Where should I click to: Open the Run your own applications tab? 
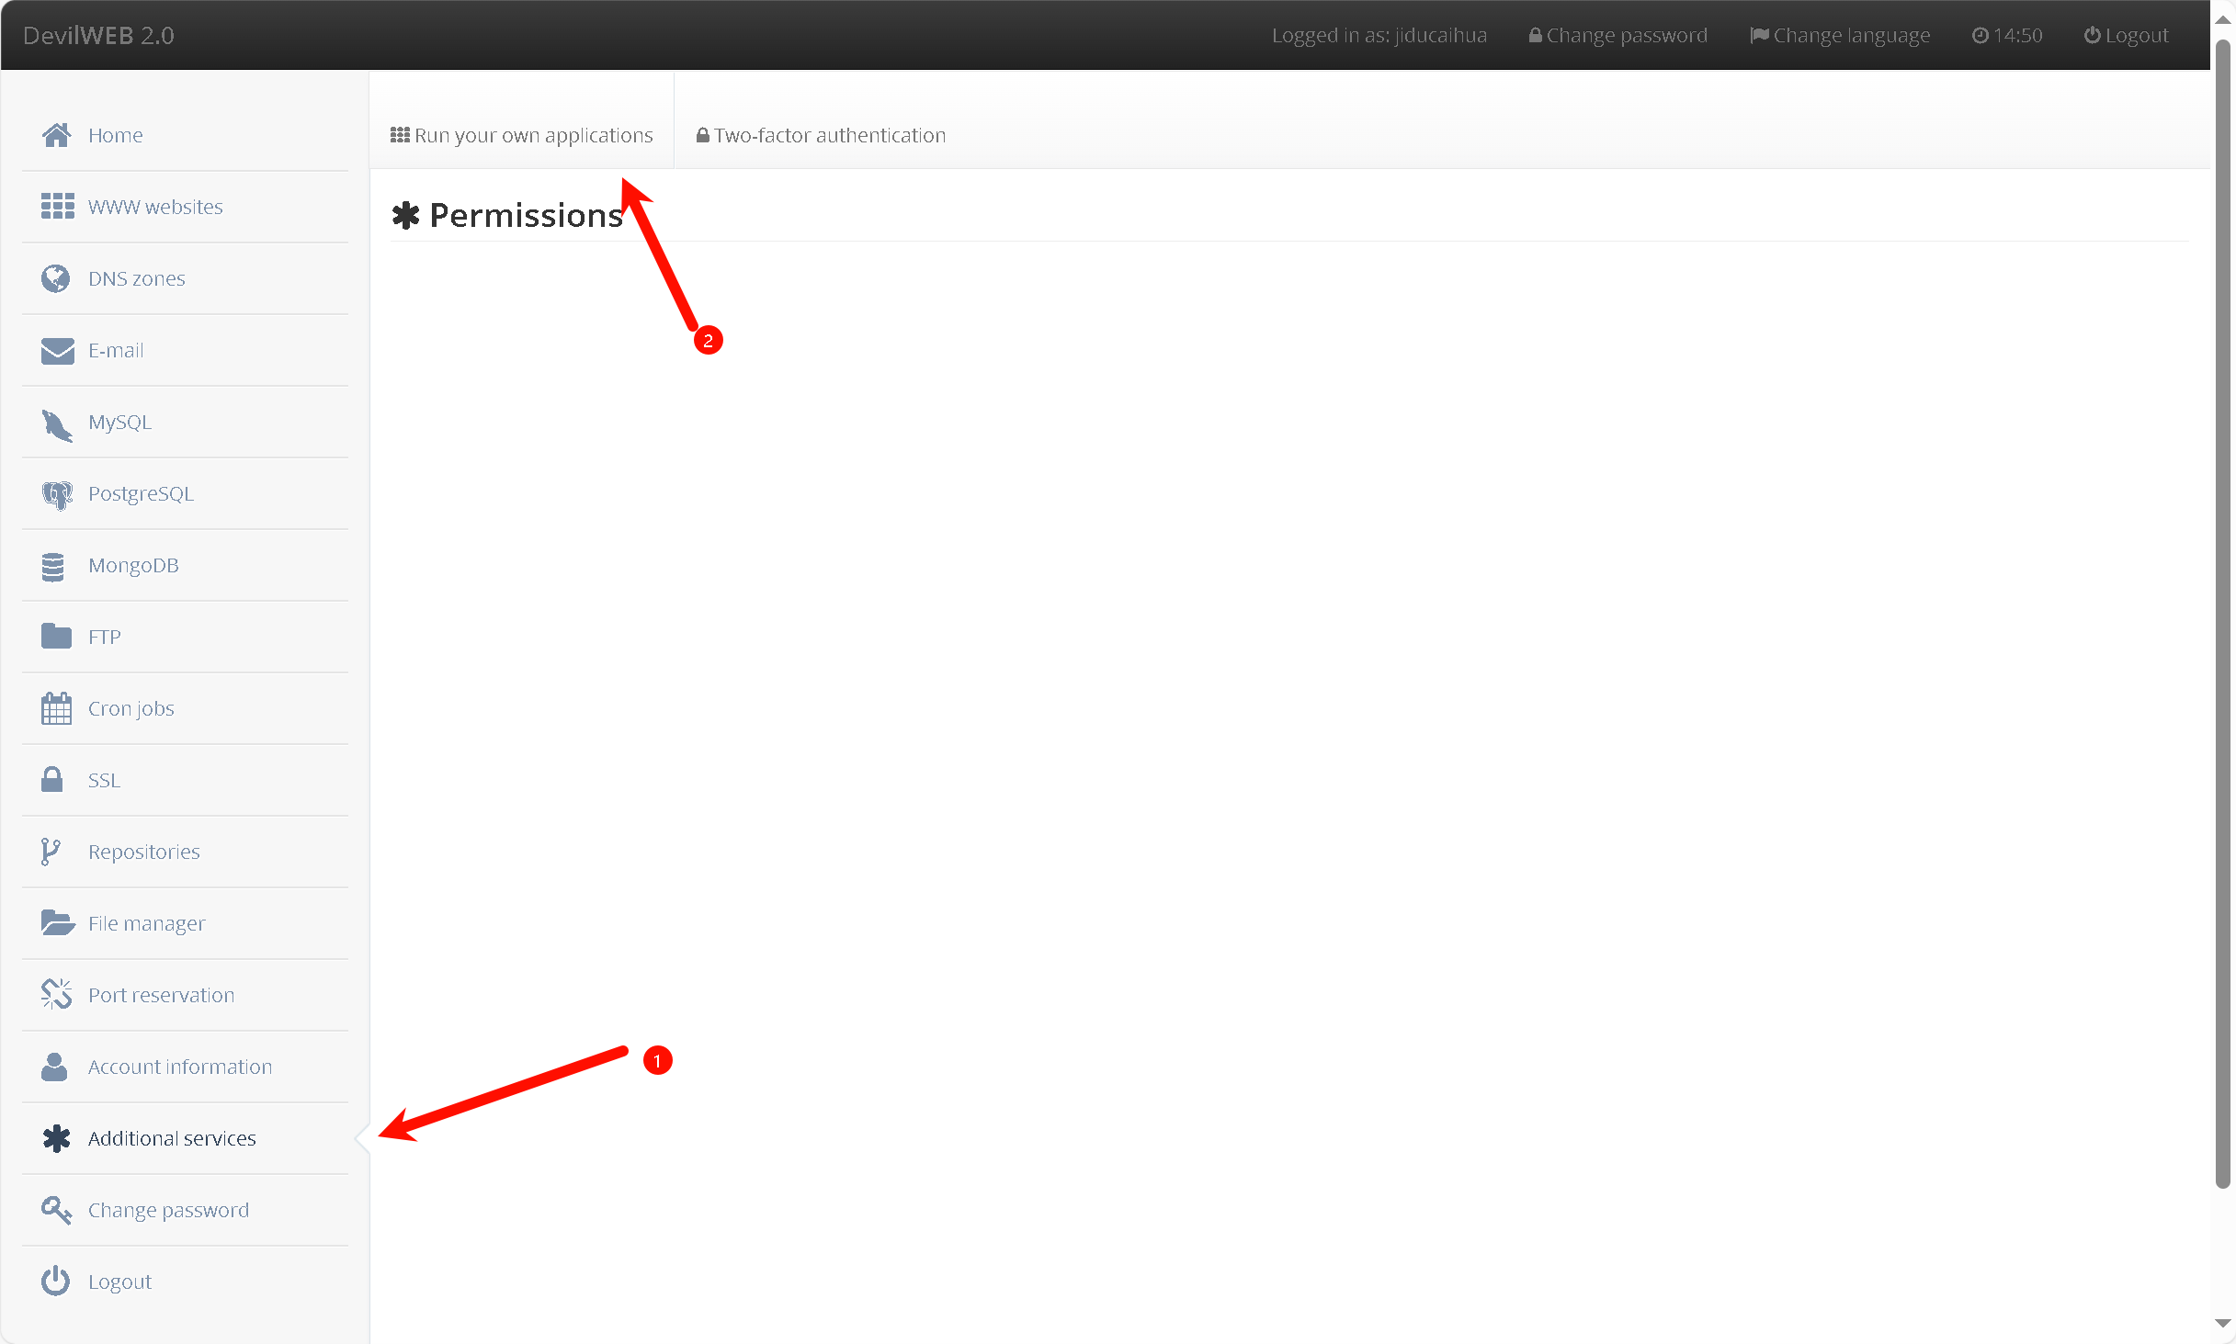(x=522, y=135)
